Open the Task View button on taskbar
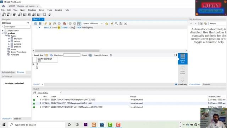The height and width of the screenshot is (128, 227). point(77,125)
